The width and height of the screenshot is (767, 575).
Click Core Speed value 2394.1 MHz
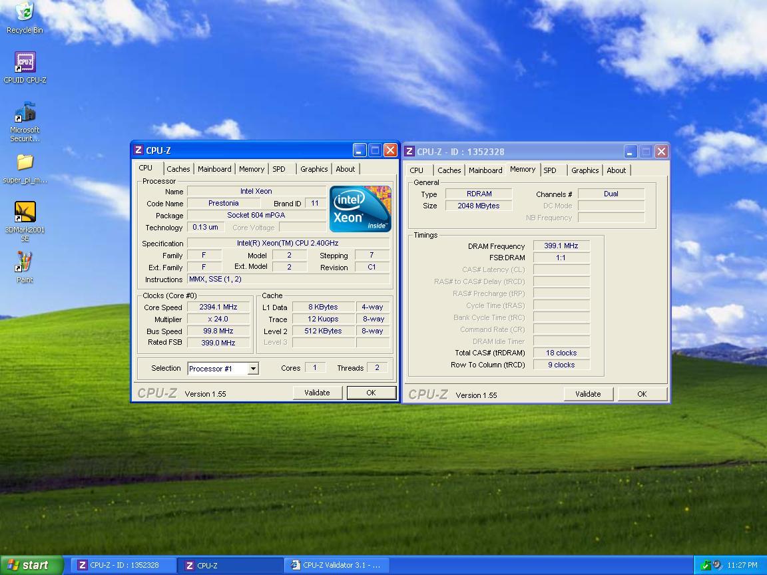pos(218,307)
